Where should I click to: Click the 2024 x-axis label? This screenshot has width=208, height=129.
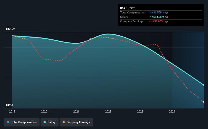click(172, 111)
